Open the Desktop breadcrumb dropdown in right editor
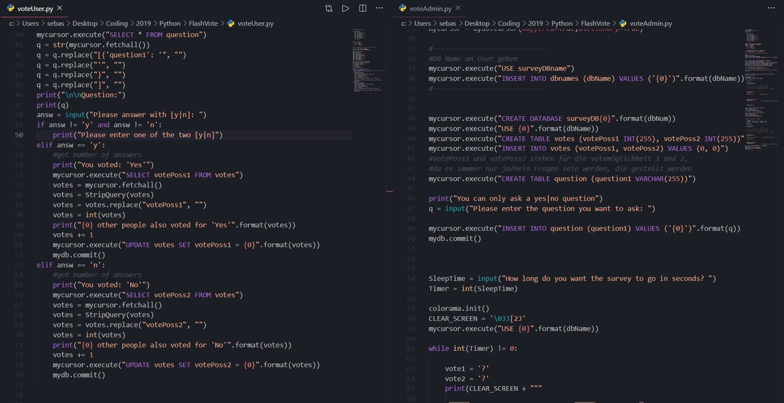This screenshot has width=784, height=403. pos(478,23)
